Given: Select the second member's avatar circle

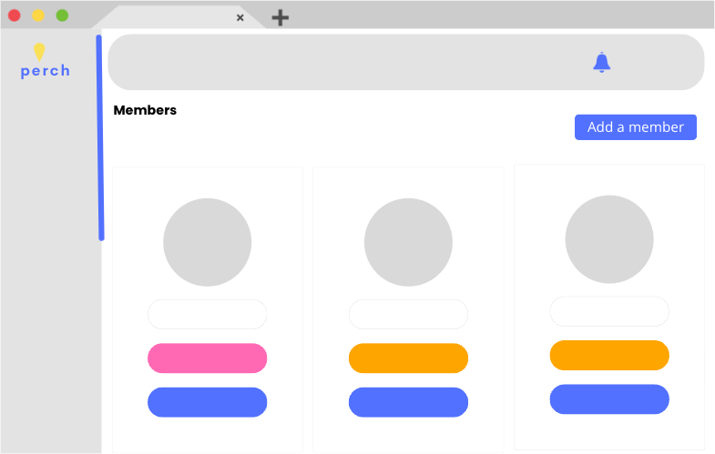Looking at the screenshot, I should [408, 242].
